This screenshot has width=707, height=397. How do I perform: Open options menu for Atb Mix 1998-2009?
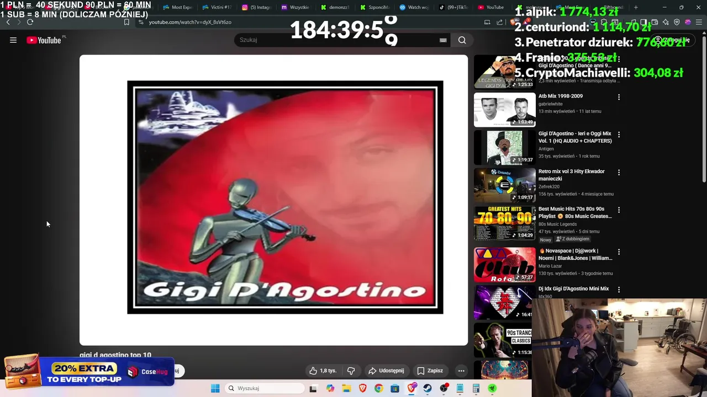click(619, 97)
